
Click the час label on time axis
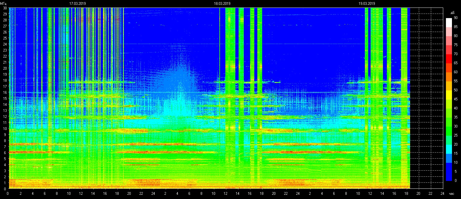pos(451,194)
